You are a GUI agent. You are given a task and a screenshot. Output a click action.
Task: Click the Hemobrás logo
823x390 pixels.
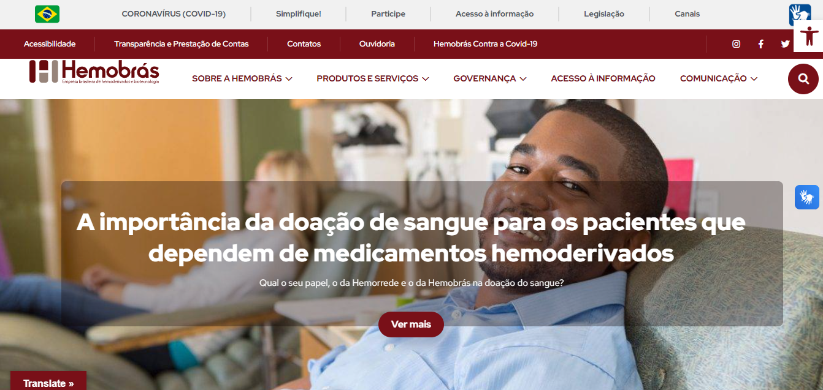tap(94, 72)
